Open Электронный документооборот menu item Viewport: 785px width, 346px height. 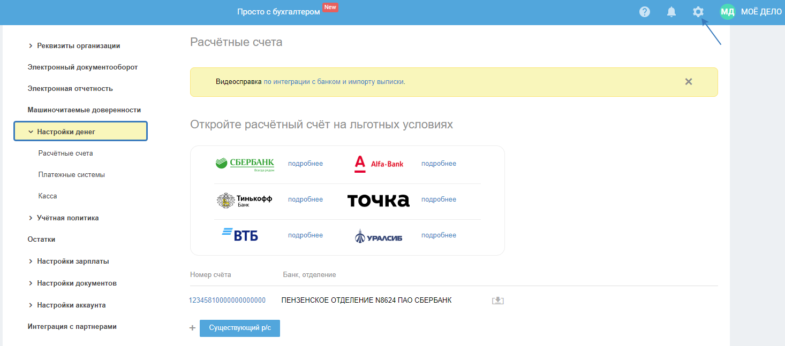[82, 67]
